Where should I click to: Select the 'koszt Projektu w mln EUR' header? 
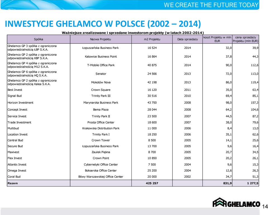coord(217,39)
